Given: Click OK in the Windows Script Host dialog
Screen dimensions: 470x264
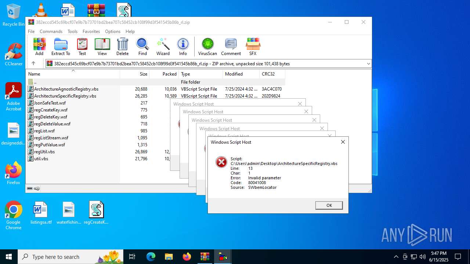Looking at the screenshot, I should (x=329, y=205).
